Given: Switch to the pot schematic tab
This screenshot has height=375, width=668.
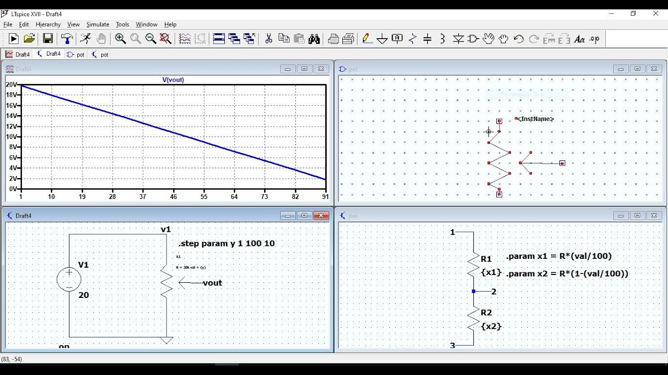Looking at the screenshot, I should click(100, 54).
